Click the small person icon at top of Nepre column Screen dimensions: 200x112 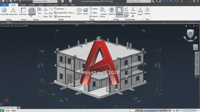tap(46, 9)
